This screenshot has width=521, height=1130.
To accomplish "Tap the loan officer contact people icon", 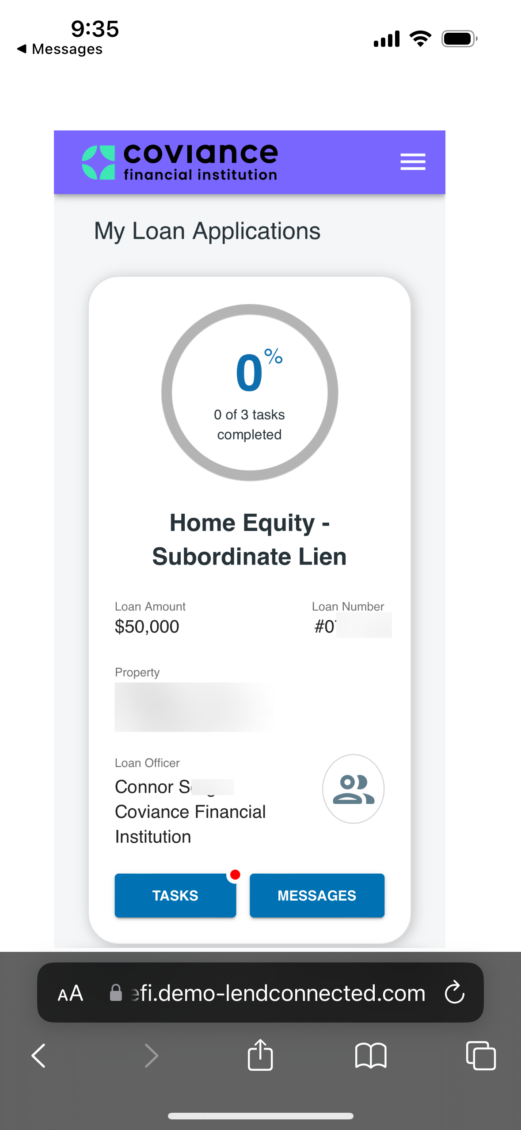I will (x=353, y=789).
